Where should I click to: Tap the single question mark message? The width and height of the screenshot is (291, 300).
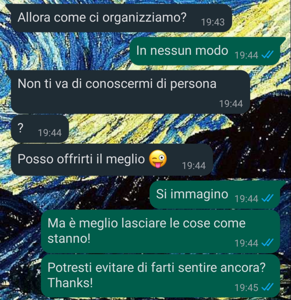(x=40, y=128)
